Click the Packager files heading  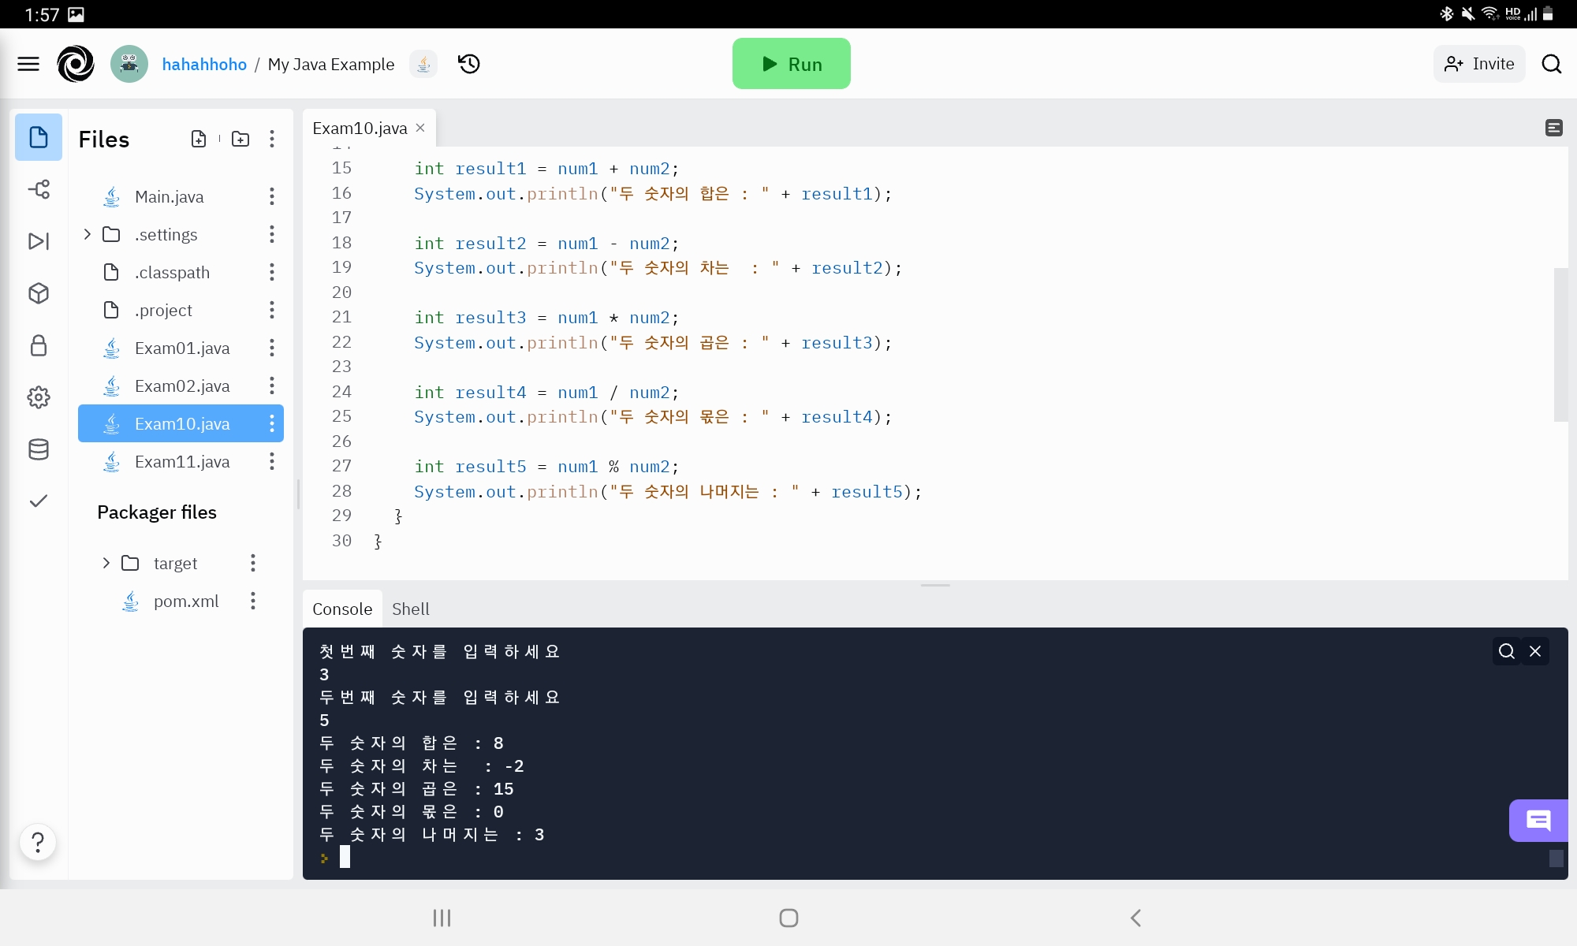[157, 512]
